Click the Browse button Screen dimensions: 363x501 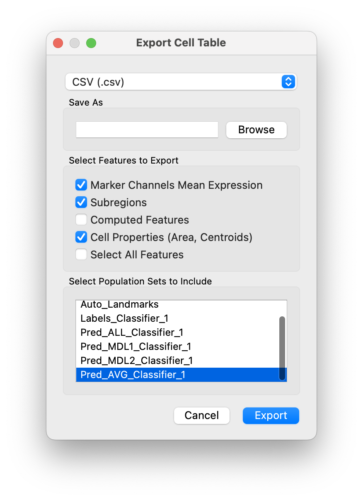tap(256, 130)
